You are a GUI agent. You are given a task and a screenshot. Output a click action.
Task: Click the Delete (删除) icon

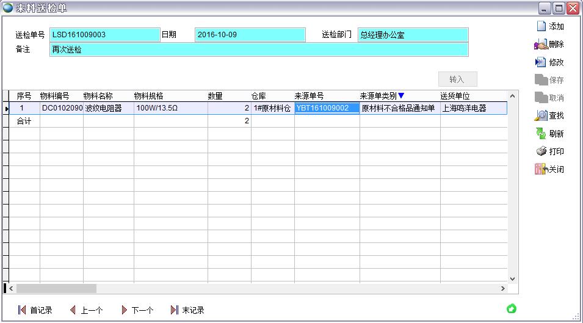(x=541, y=44)
